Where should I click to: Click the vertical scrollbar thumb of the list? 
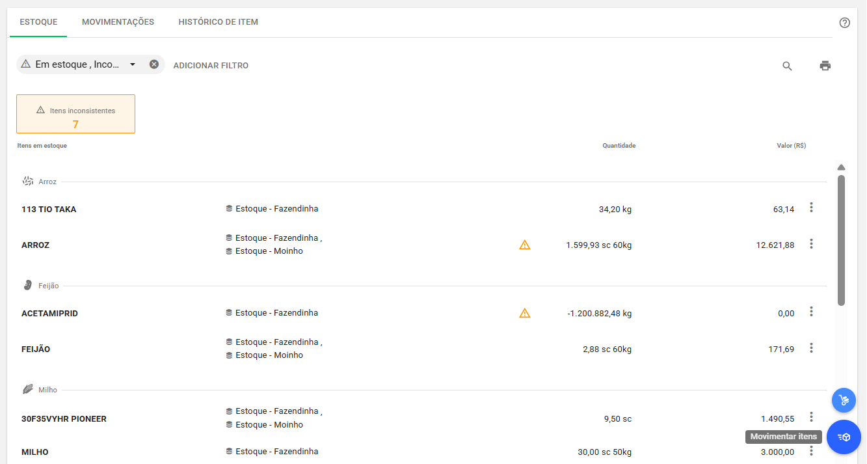pyautogui.click(x=841, y=239)
